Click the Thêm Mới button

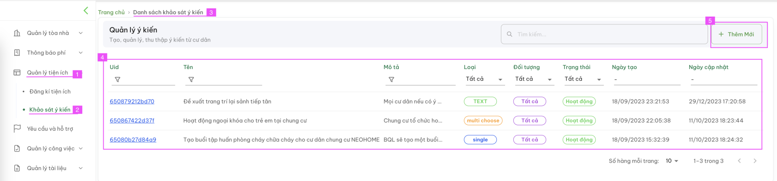point(736,35)
